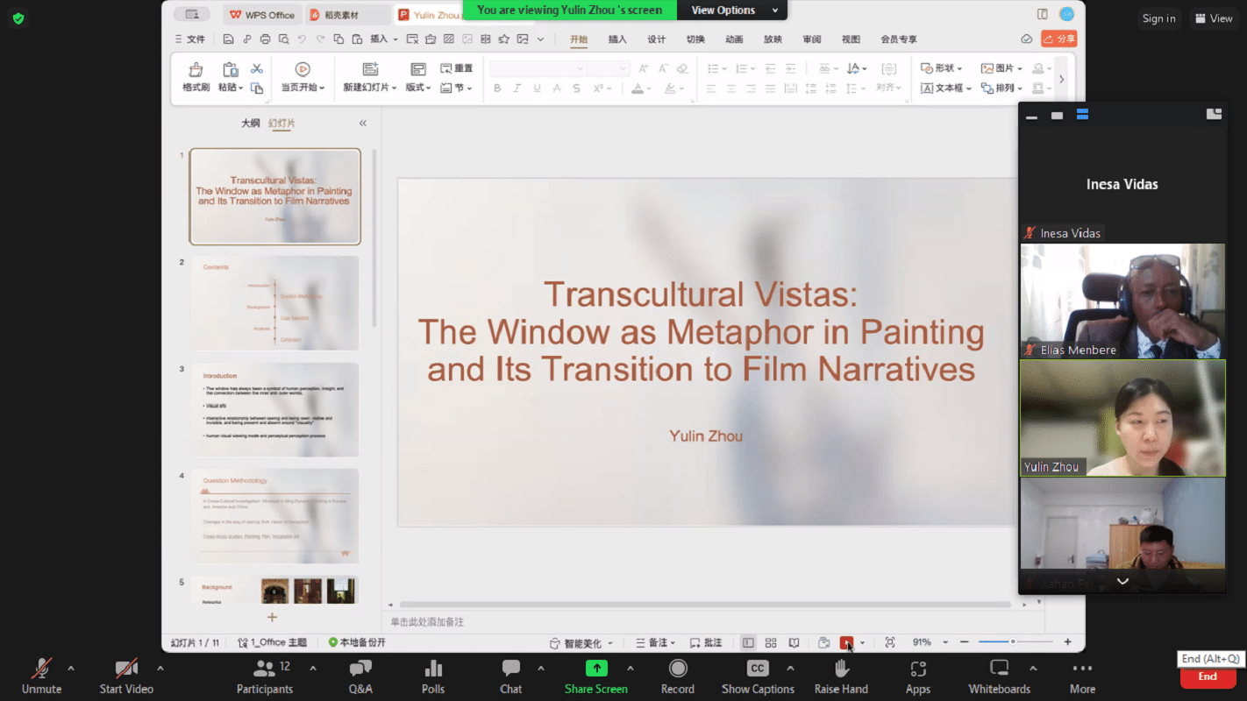The height and width of the screenshot is (701, 1247).
Task: Open the Whiteboards tool
Action: (x=999, y=669)
